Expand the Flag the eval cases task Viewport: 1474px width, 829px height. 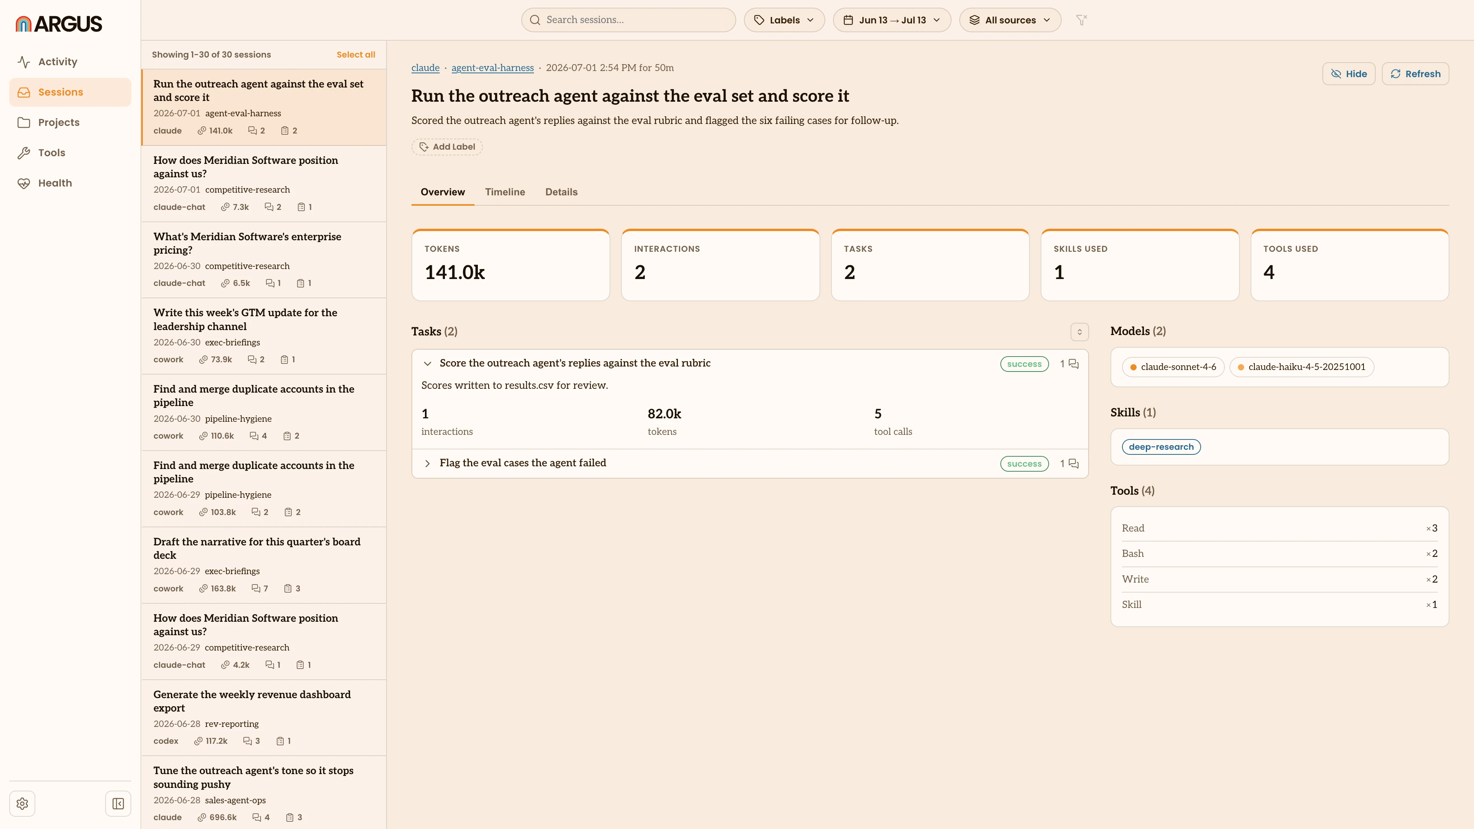[x=428, y=463]
